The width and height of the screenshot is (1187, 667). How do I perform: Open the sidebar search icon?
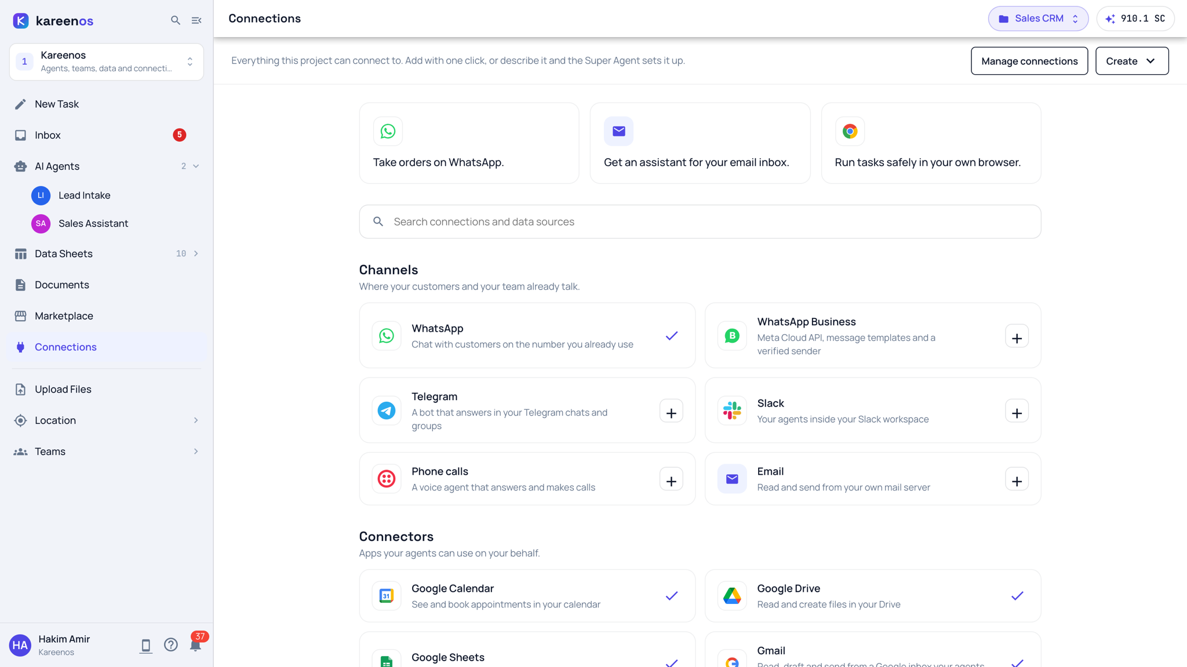pyautogui.click(x=176, y=21)
